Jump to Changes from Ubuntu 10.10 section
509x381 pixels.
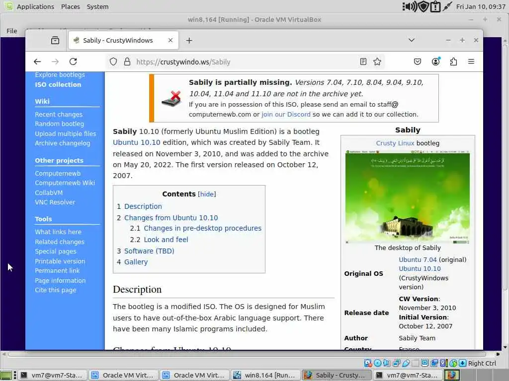click(171, 218)
